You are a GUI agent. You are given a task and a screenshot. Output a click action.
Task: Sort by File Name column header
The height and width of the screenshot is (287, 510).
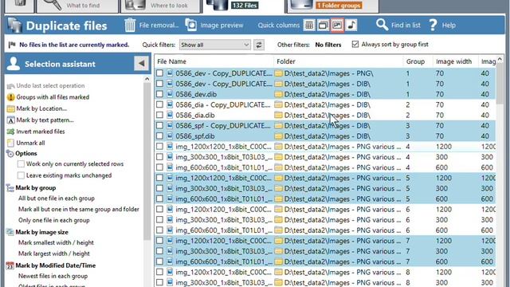click(214, 61)
